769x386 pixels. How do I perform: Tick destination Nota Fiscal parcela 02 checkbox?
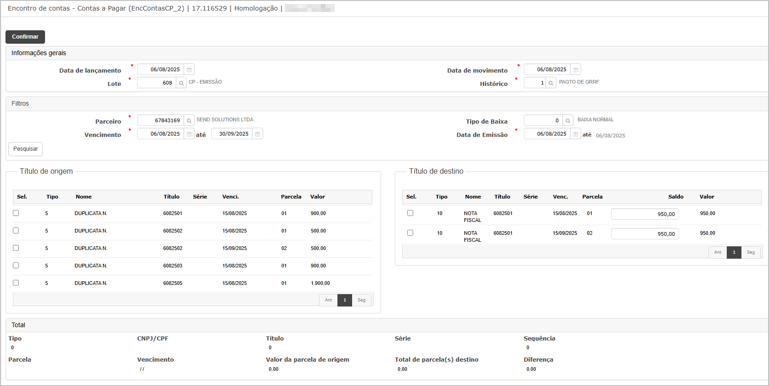tap(410, 233)
